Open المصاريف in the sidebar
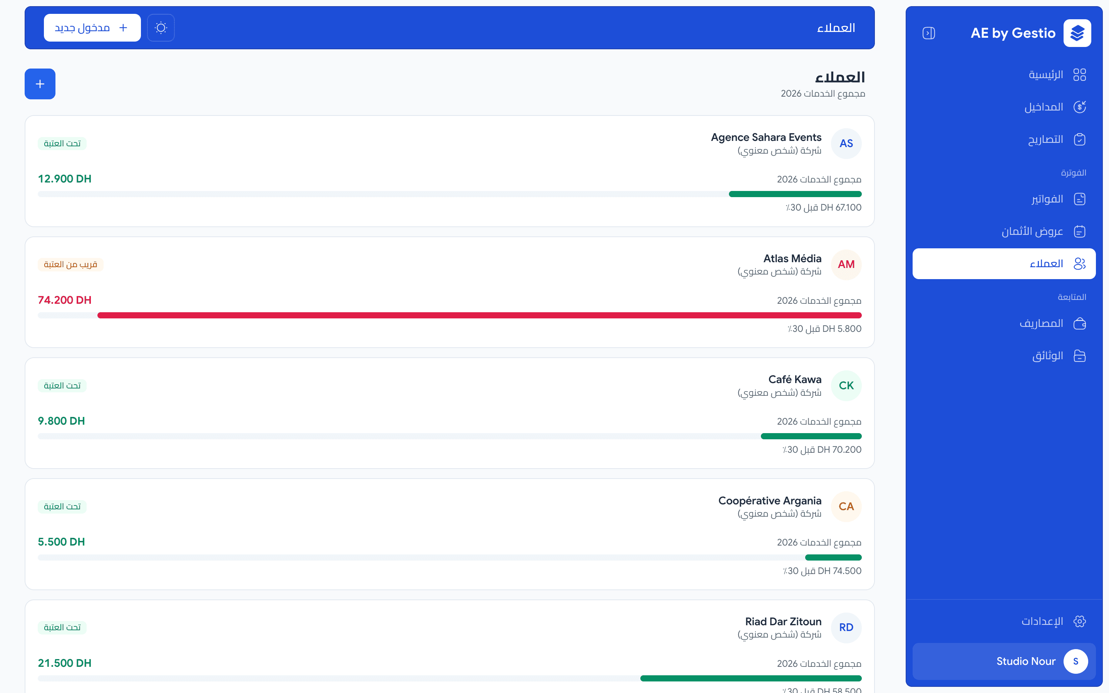The image size is (1109, 693). pos(1003,323)
